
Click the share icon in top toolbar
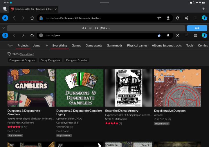click(186, 18)
